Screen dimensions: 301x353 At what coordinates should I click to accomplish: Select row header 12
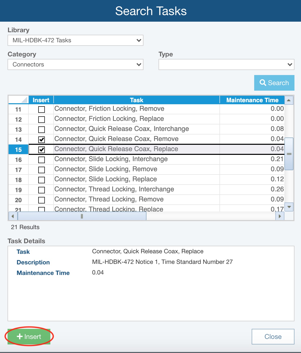18,119
